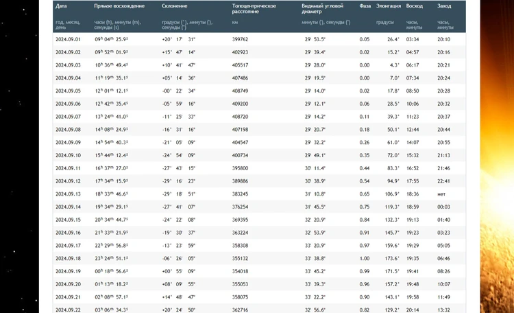The height and width of the screenshot is (313, 514).
Task: Select distance value 399762
Action: (x=241, y=39)
